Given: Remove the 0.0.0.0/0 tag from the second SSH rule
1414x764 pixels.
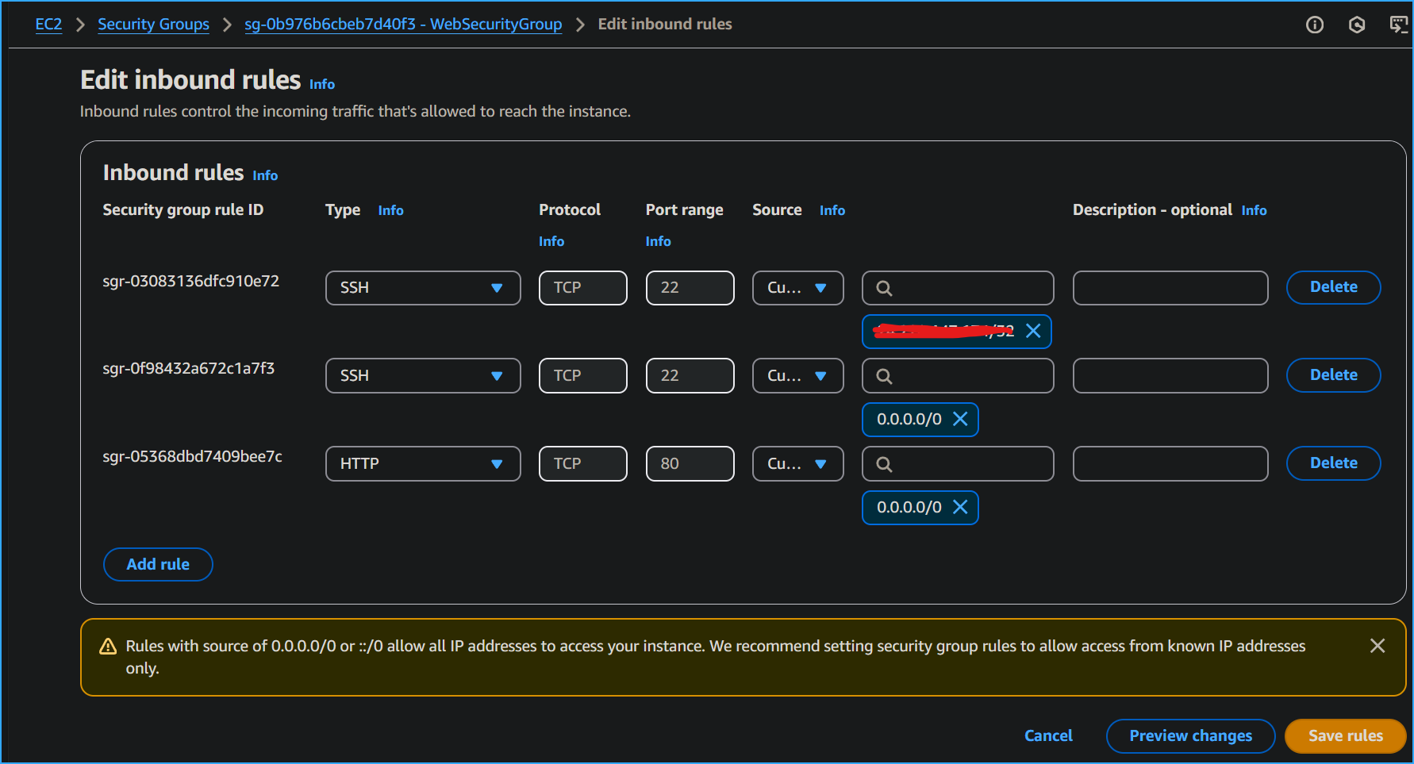Looking at the screenshot, I should click(961, 419).
